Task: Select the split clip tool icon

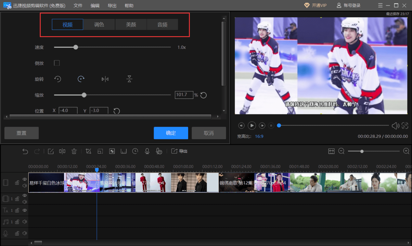Action: pyautogui.click(x=62, y=151)
